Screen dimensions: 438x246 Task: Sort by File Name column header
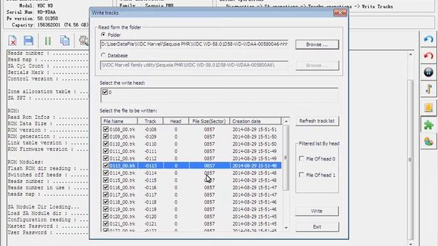click(x=119, y=121)
